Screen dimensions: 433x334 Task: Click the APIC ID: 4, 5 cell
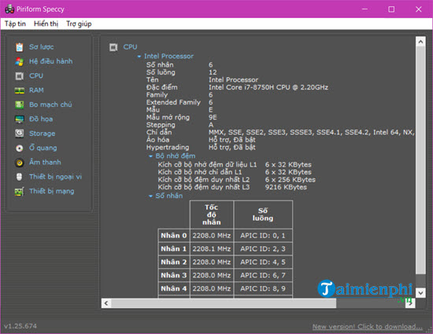point(263,262)
